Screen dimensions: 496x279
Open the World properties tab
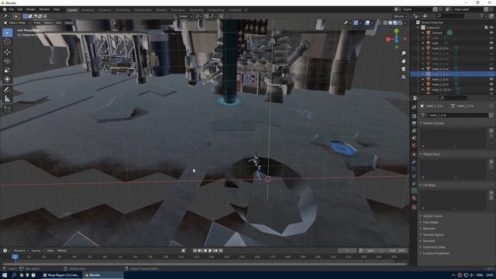pos(414,145)
